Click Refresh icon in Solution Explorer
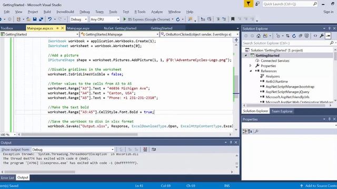Screen dimensions: 337x189 (x=294, y=36)
